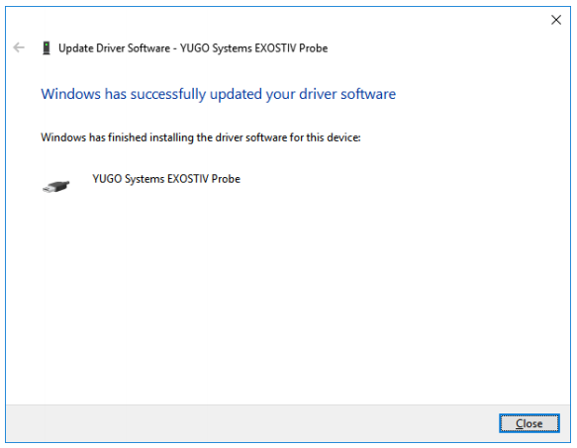The height and width of the screenshot is (448, 577).
Task: Click the small device icon beside the title
Action: pyautogui.click(x=47, y=47)
